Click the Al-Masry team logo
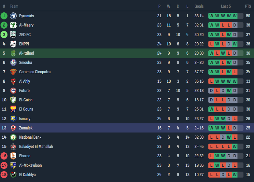The image size is (254, 182). 13,25
